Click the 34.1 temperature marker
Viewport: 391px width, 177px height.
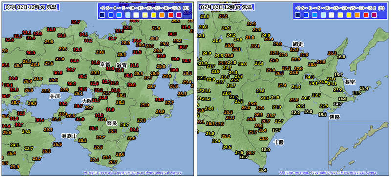(84, 34)
